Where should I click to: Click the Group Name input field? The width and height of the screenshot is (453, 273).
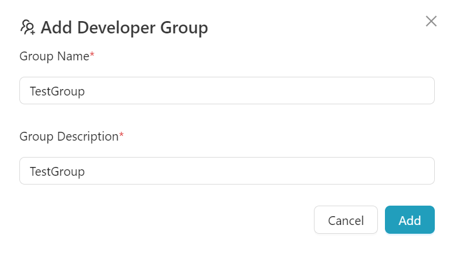(226, 91)
